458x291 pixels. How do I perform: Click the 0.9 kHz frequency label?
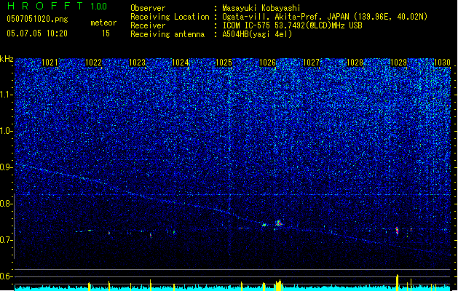[x=6, y=167]
